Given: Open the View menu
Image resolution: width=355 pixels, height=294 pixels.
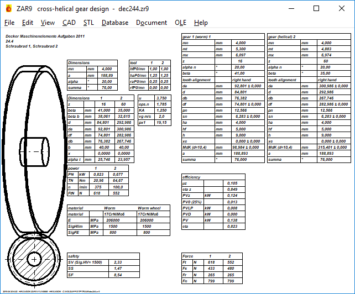Looking at the screenshot, I should pos(48,23).
